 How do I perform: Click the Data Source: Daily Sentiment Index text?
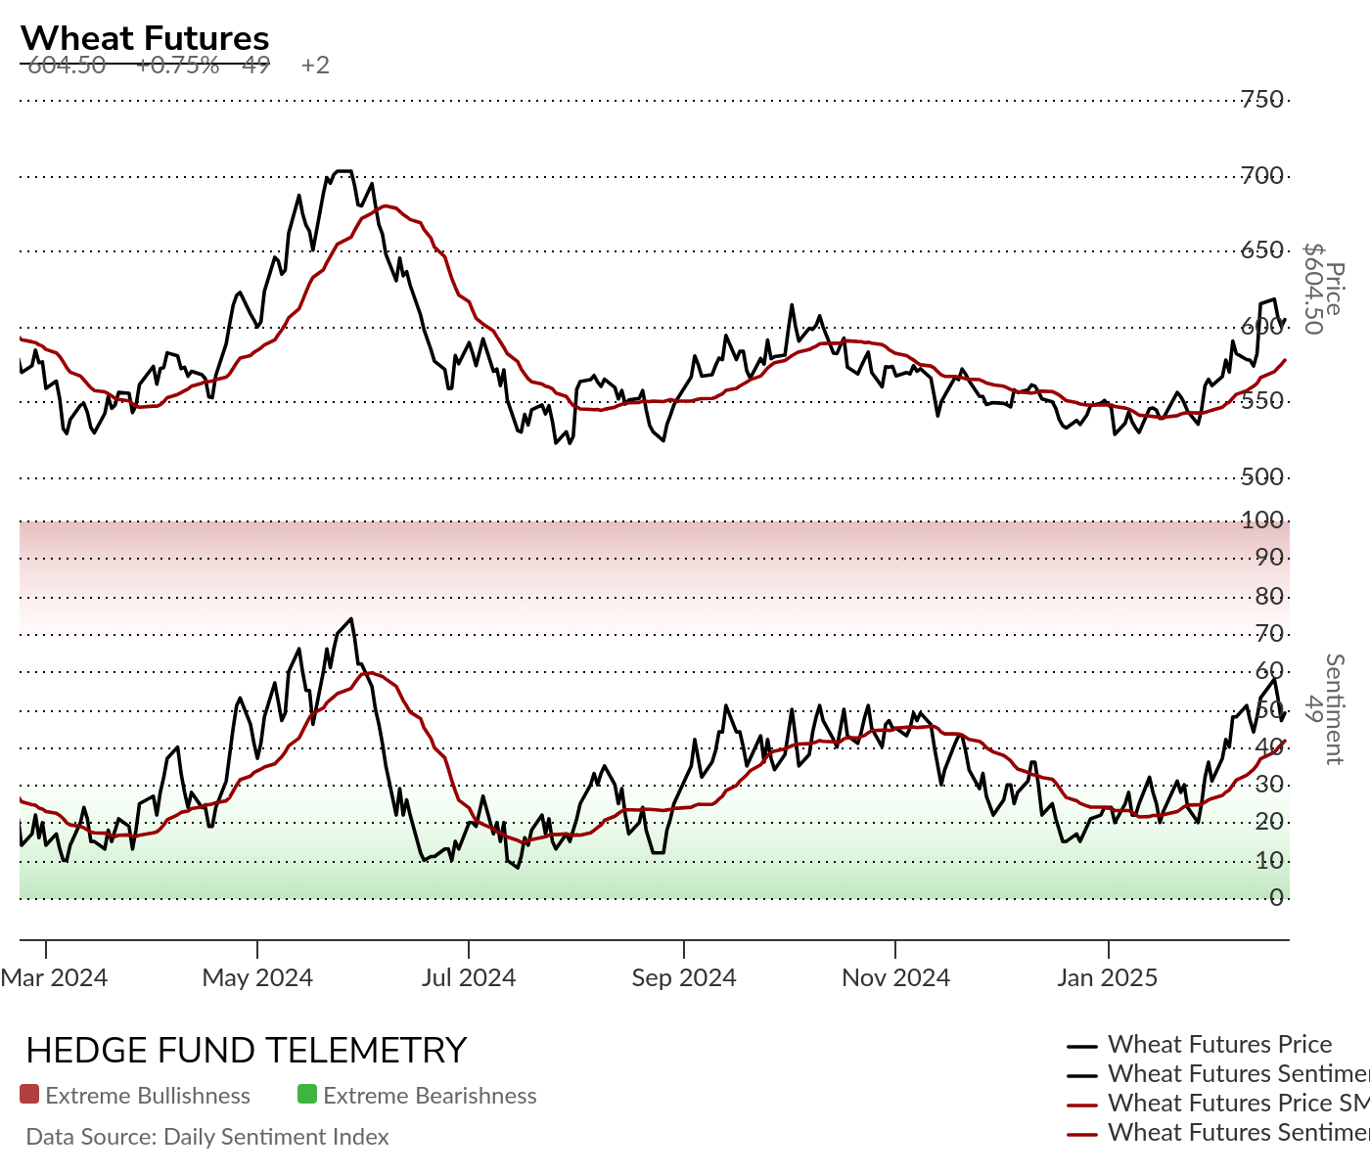click(207, 1137)
